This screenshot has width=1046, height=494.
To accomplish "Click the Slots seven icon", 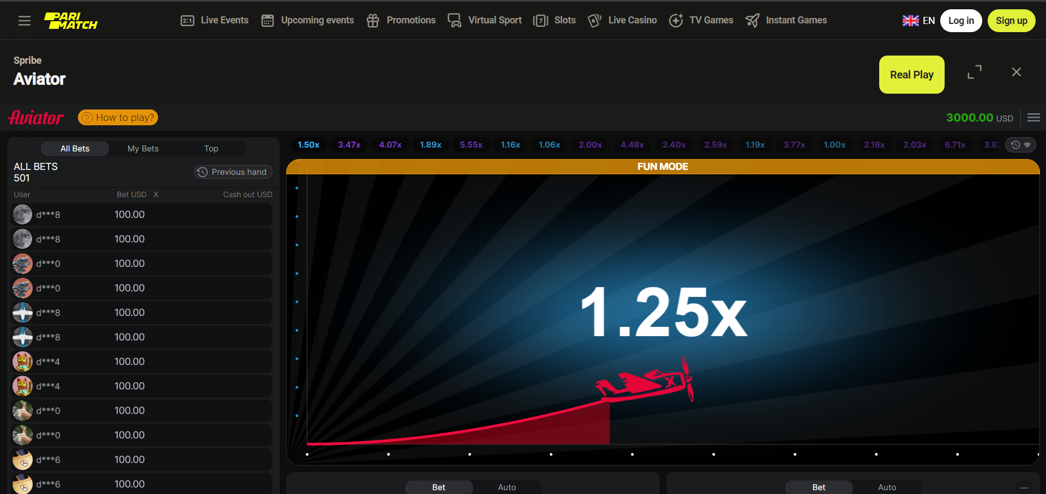I will [540, 21].
